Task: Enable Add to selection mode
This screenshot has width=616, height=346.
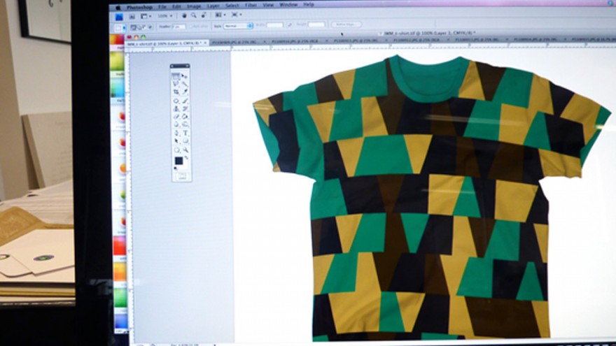Action: pos(139,27)
